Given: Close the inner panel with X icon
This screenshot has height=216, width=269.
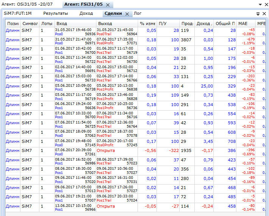Looking at the screenshot, I should click(264, 14).
